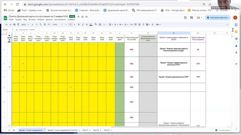This screenshot has height=135, width=241.
Task: Open Contacts in the side panel
Action: (x=236, y=46)
